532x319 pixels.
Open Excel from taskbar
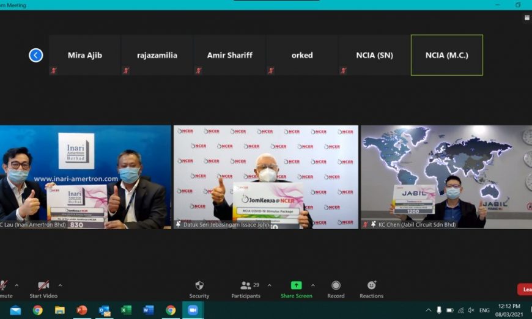pyautogui.click(x=126, y=310)
